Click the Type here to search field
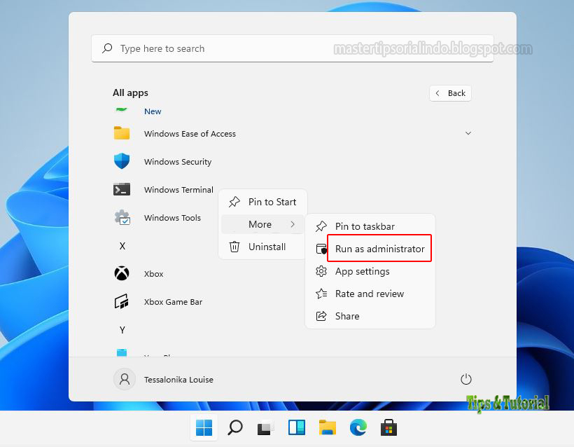Screen dimensions: 574x447 (x=292, y=48)
